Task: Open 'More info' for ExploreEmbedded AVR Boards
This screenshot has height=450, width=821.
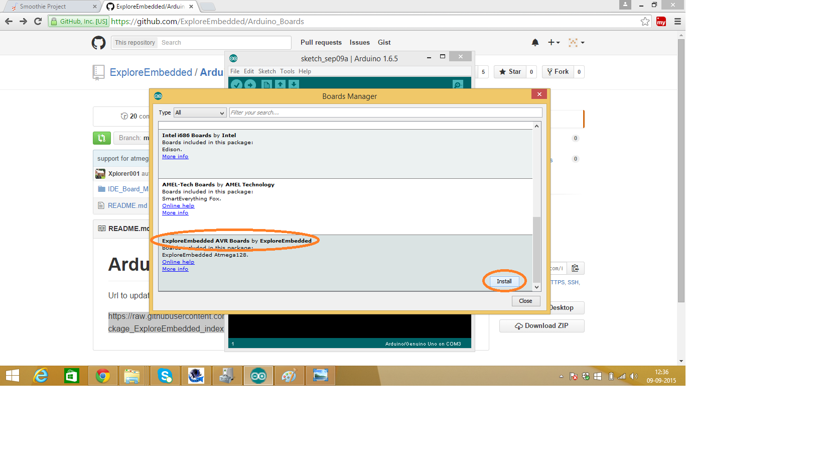Action: point(175,269)
